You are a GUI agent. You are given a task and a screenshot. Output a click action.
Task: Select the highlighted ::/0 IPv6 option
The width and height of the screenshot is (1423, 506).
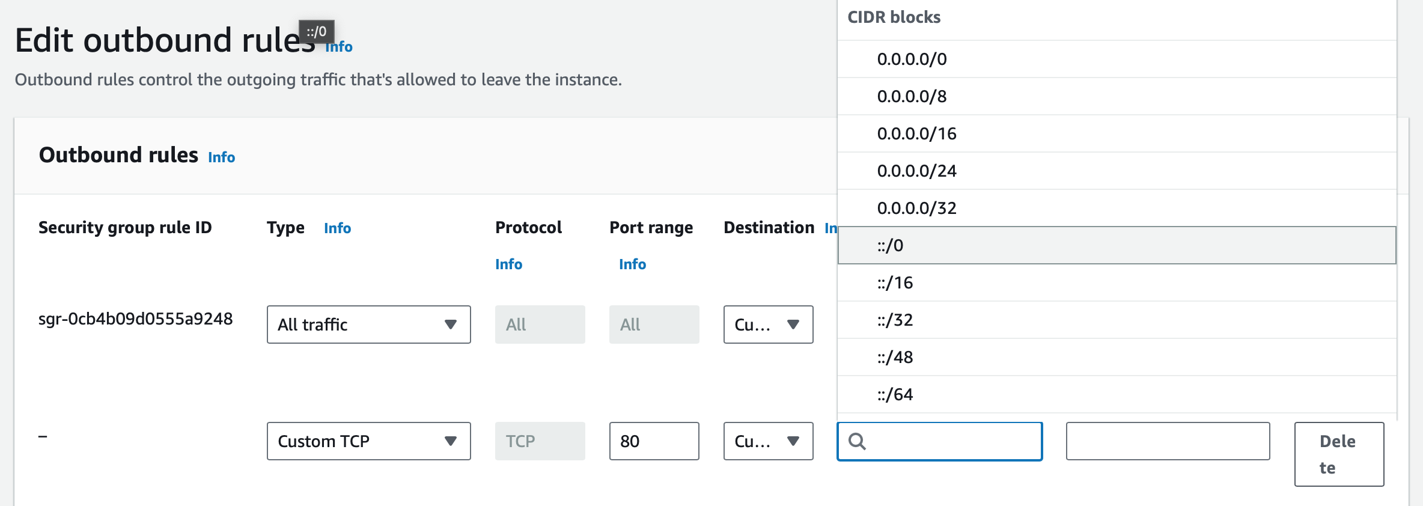point(890,245)
